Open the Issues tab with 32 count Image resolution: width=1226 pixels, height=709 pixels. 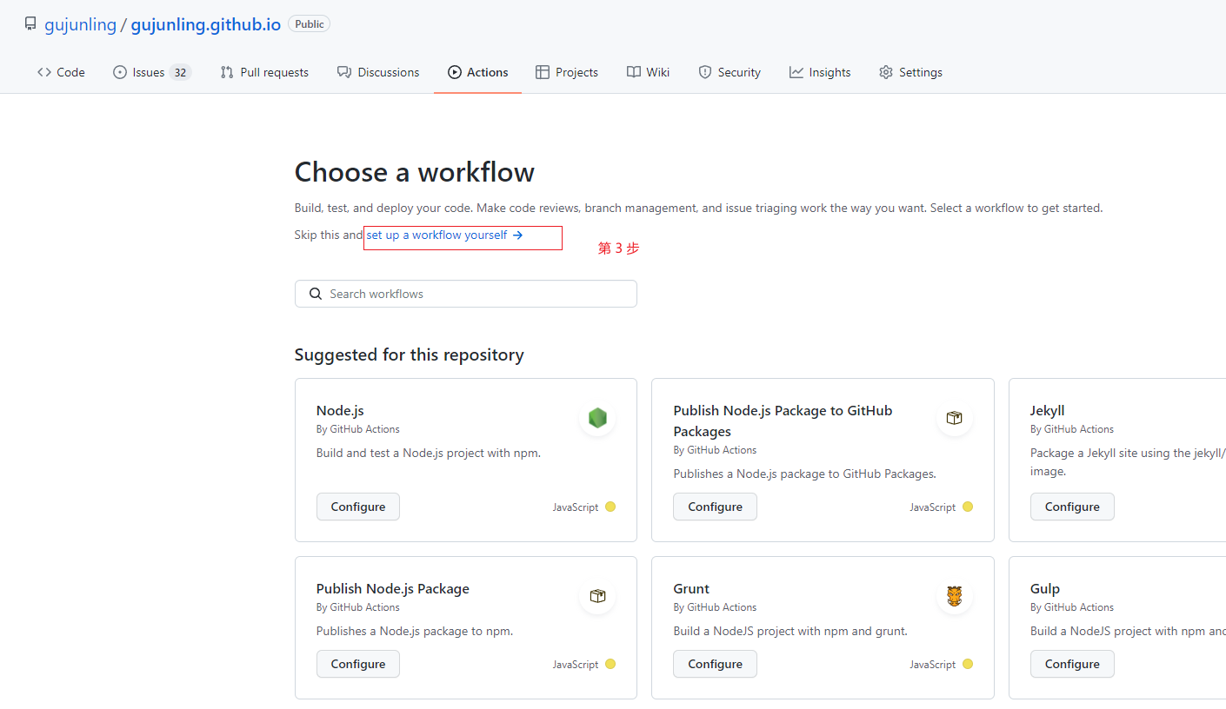point(151,72)
